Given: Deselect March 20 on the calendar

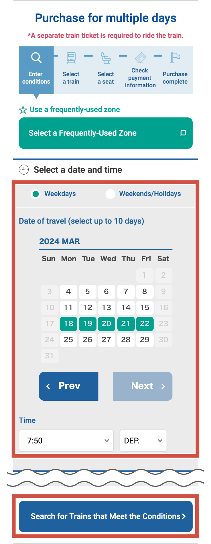Looking at the screenshot, I should (106, 324).
